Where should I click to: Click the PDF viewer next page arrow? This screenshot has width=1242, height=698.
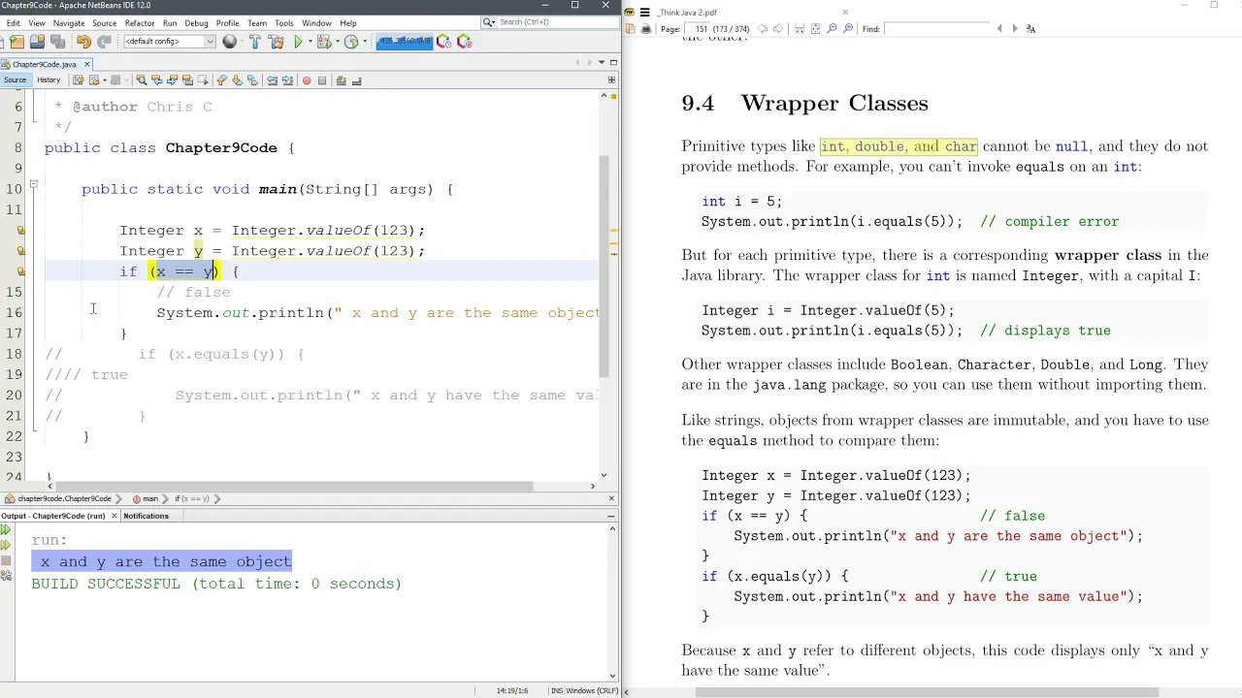(778, 29)
